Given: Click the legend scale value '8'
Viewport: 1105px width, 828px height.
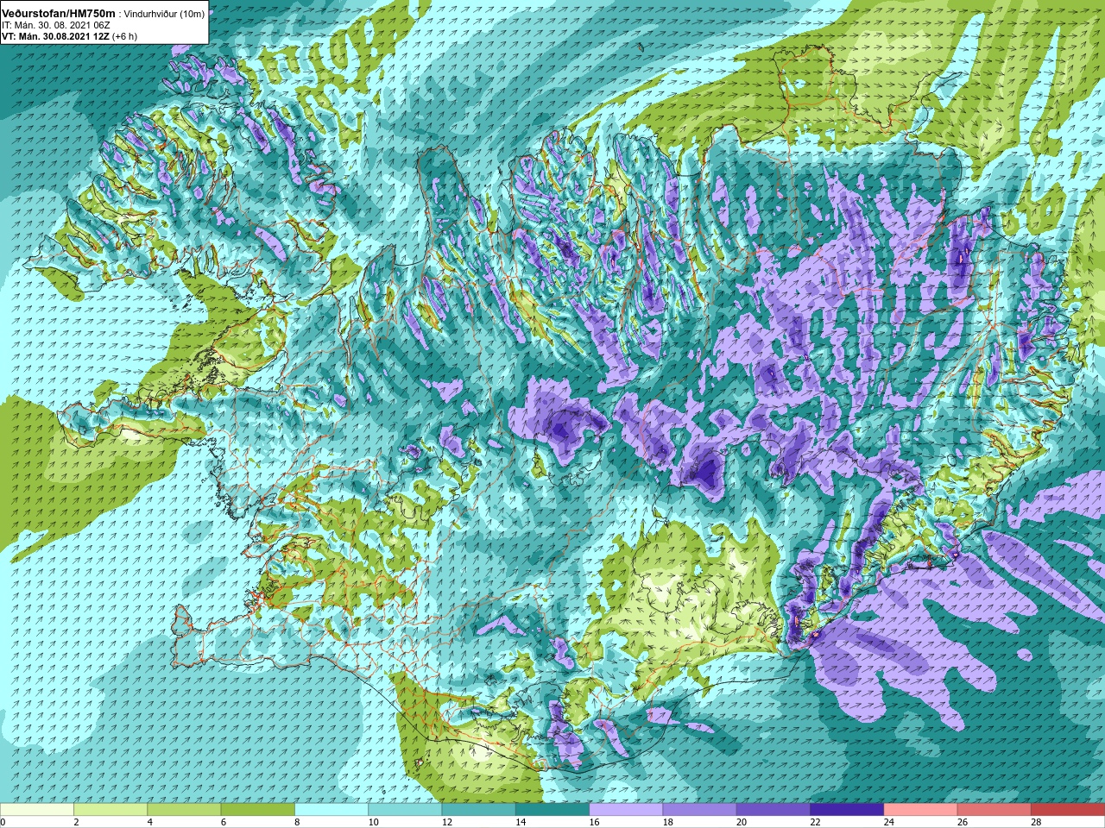Looking at the screenshot, I should point(297,822).
